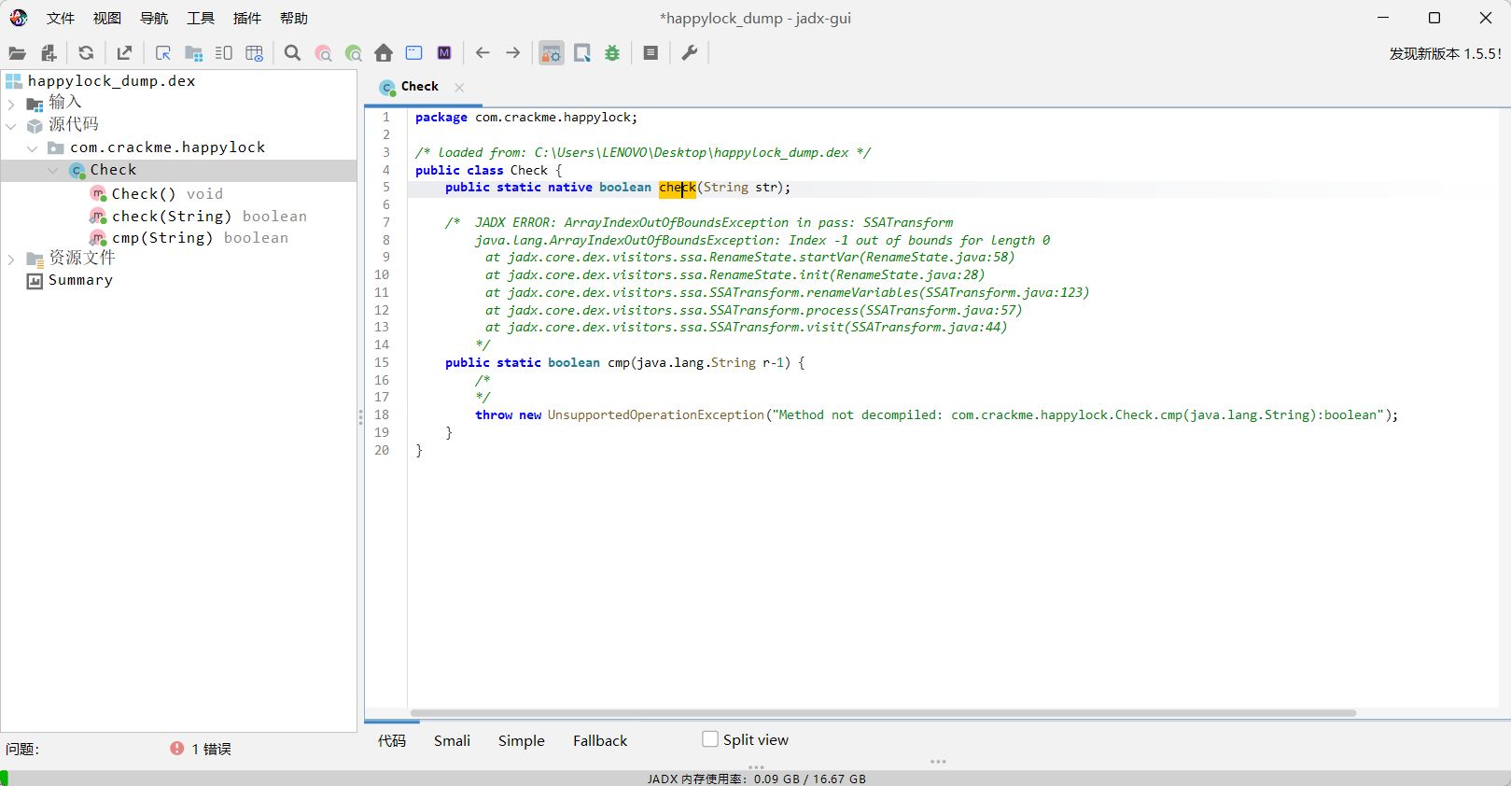Click the home start page icon
The height and width of the screenshot is (786, 1511).
[384, 53]
